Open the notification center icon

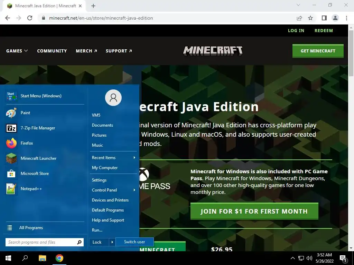[343, 258]
